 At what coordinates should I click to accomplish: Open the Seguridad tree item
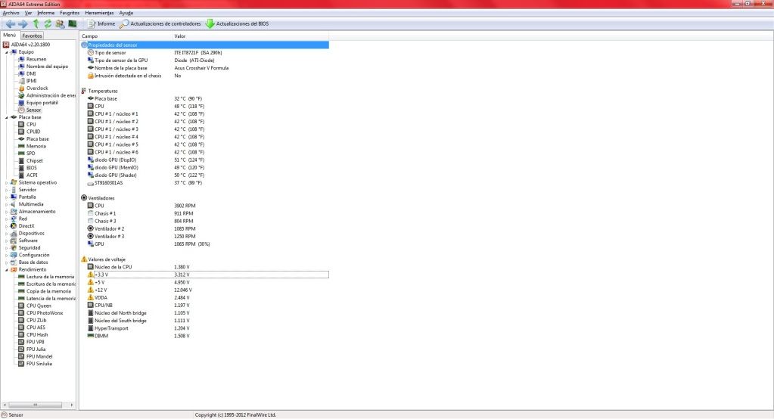29,248
